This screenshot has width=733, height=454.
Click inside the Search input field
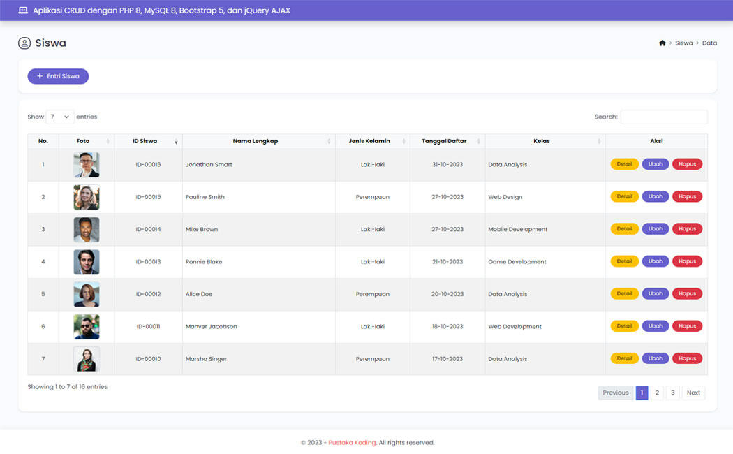664,117
